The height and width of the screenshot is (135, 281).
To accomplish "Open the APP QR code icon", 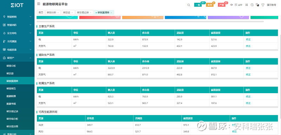I will (x=236, y=5).
